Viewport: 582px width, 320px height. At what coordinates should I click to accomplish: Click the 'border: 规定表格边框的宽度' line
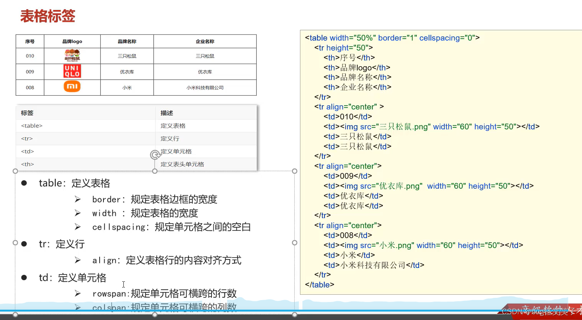pos(154,199)
